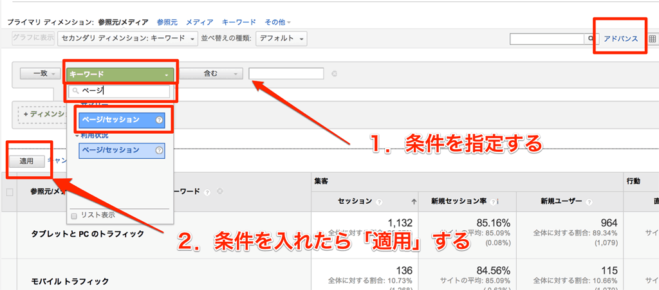The image size is (659, 290).
Task: Click the filter value text field next to 含む
Action: pos(286,74)
